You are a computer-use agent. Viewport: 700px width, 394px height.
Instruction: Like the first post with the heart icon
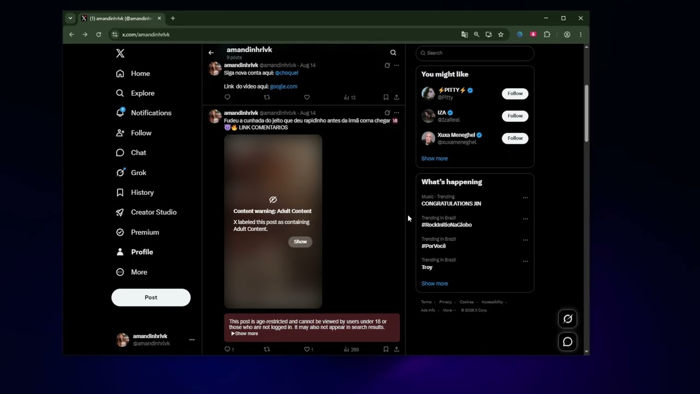(x=307, y=97)
